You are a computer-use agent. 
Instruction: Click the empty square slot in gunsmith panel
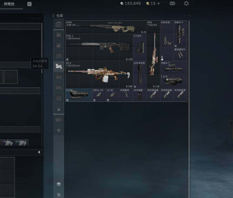[11, 77]
